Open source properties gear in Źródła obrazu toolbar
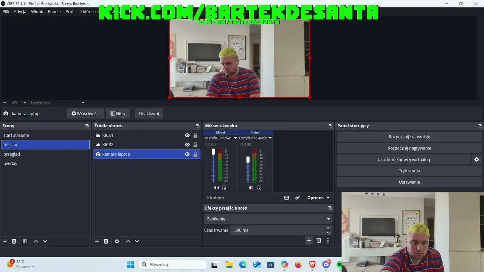 [x=117, y=241]
